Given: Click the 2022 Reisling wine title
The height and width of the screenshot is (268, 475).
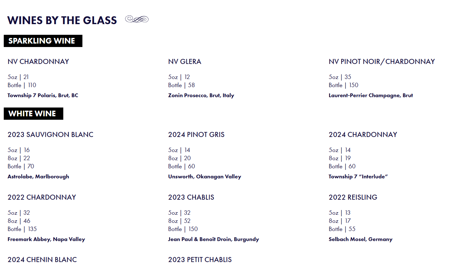Looking at the screenshot, I should point(353,197).
